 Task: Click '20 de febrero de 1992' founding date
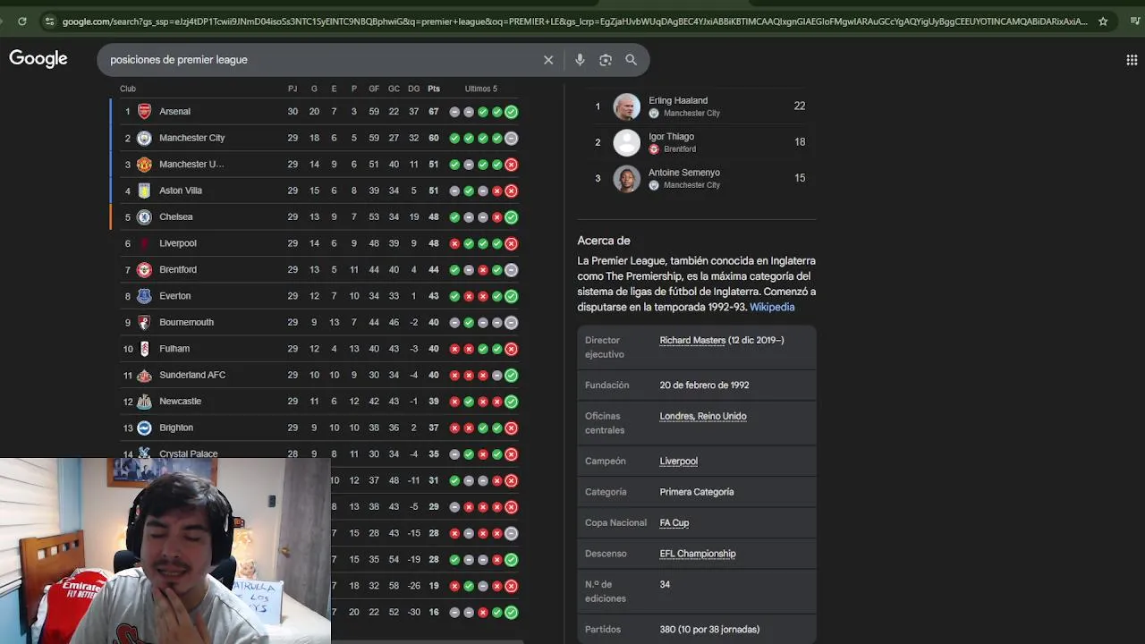coord(704,386)
